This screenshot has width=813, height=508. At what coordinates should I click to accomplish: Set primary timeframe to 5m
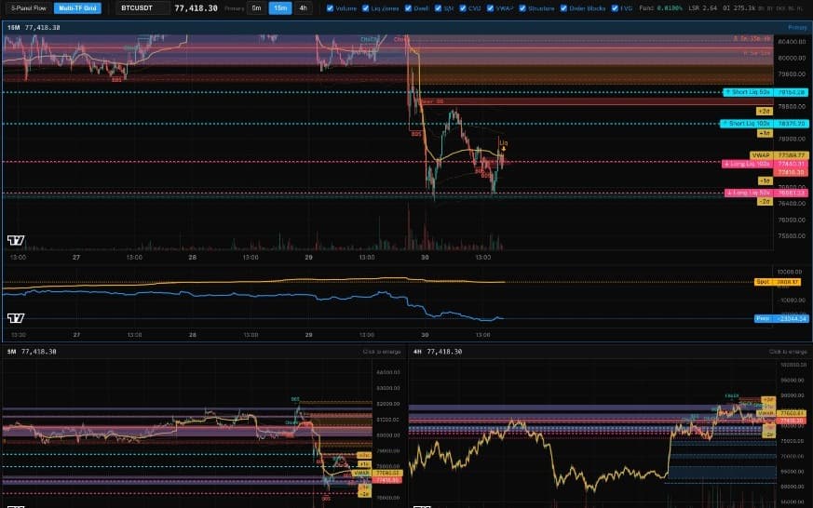pos(256,8)
